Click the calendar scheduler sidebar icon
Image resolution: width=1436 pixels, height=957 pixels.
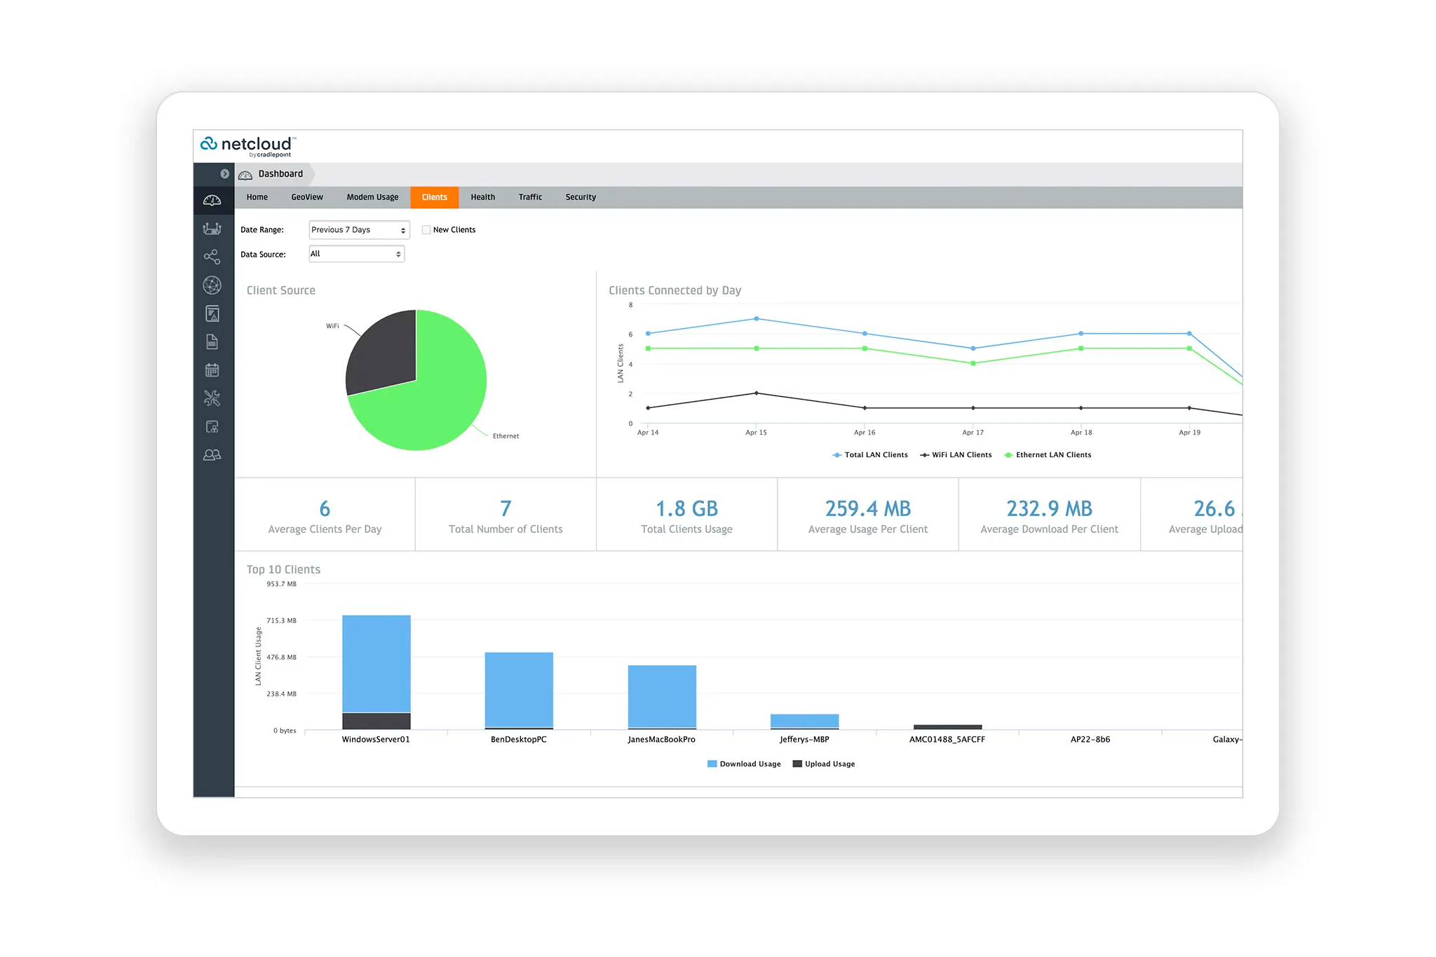coord(212,370)
